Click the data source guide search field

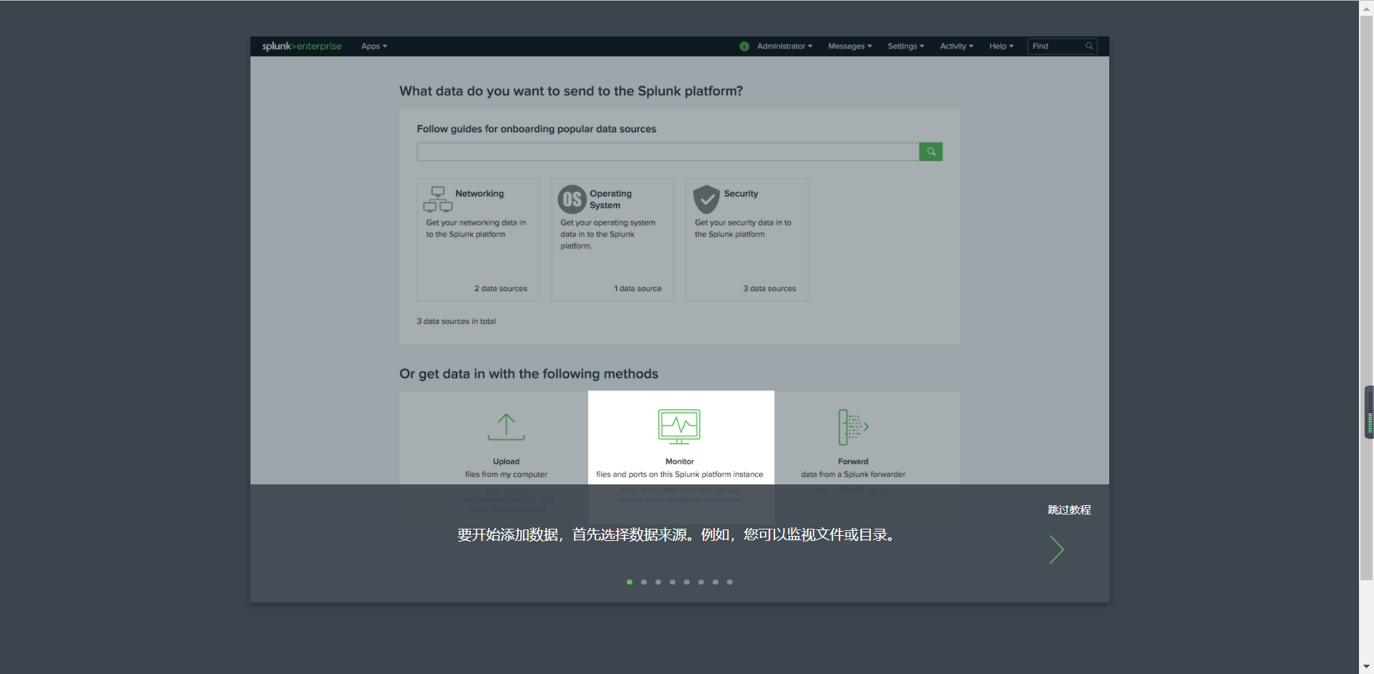668,152
